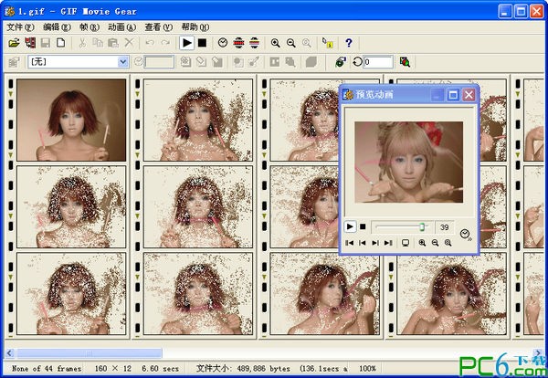This screenshot has height=378, width=548.
Task: Click the 100% zoom status text
Action: pos(368,368)
